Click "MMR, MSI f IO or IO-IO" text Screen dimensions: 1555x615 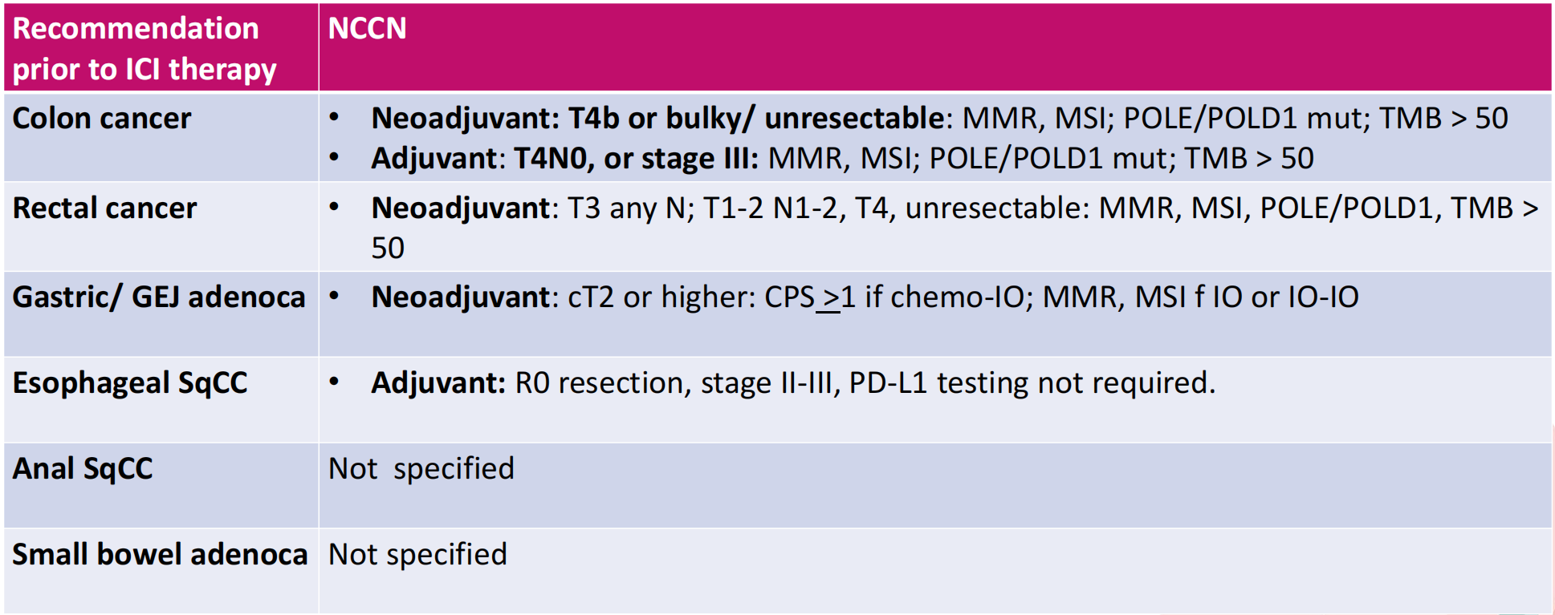tap(1200, 297)
